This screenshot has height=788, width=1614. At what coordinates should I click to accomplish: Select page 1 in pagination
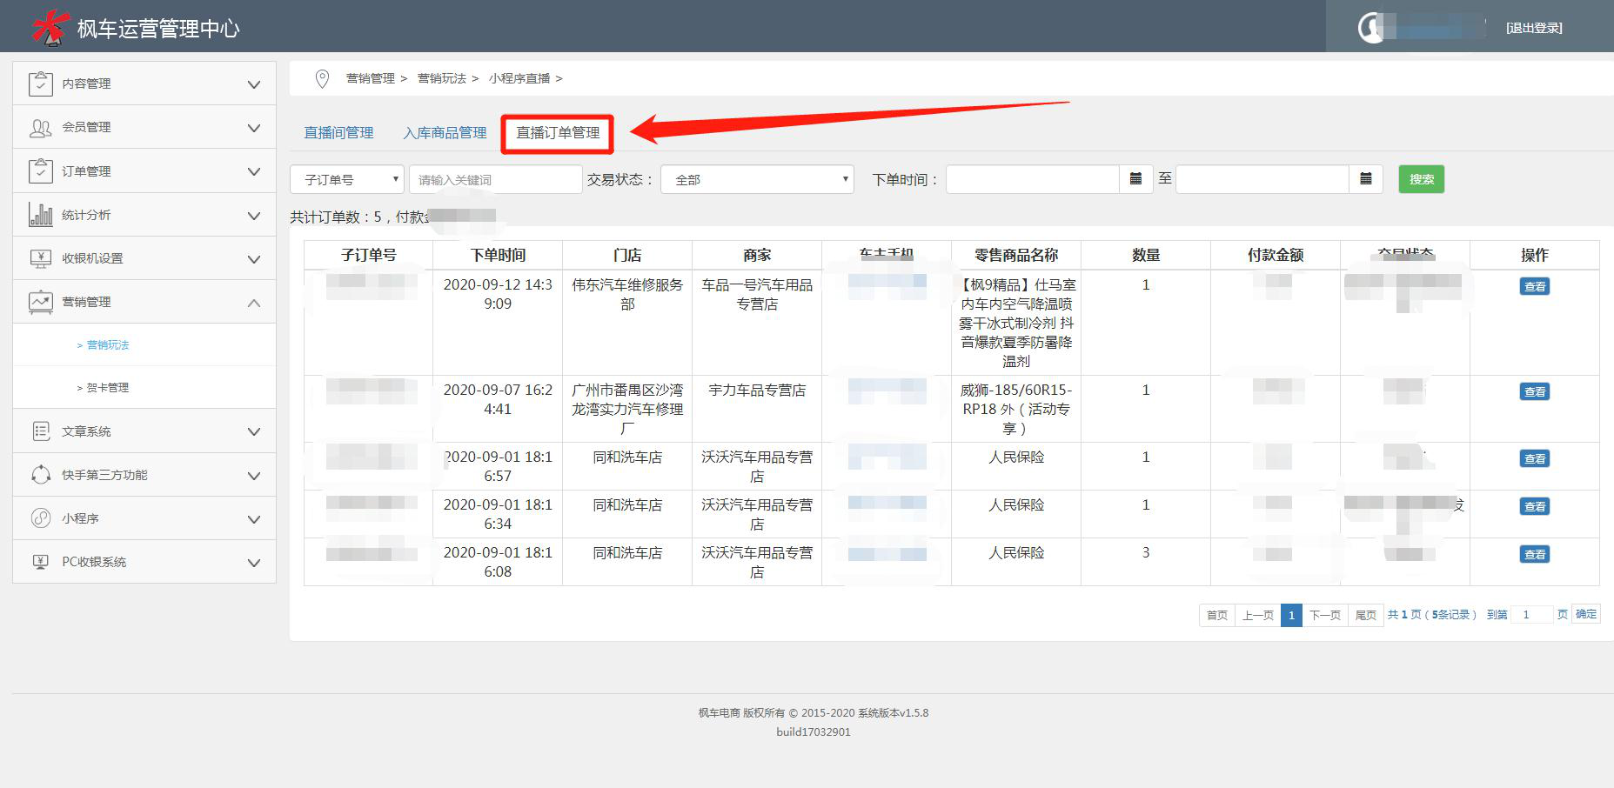coord(1291,615)
